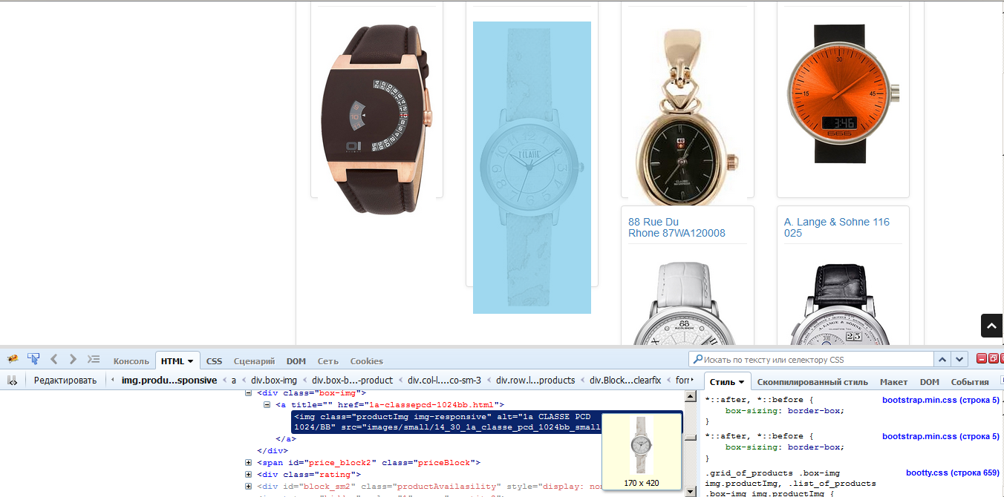Expand the span price_block2 node
Screen dimensions: 1004x497
(x=250, y=463)
